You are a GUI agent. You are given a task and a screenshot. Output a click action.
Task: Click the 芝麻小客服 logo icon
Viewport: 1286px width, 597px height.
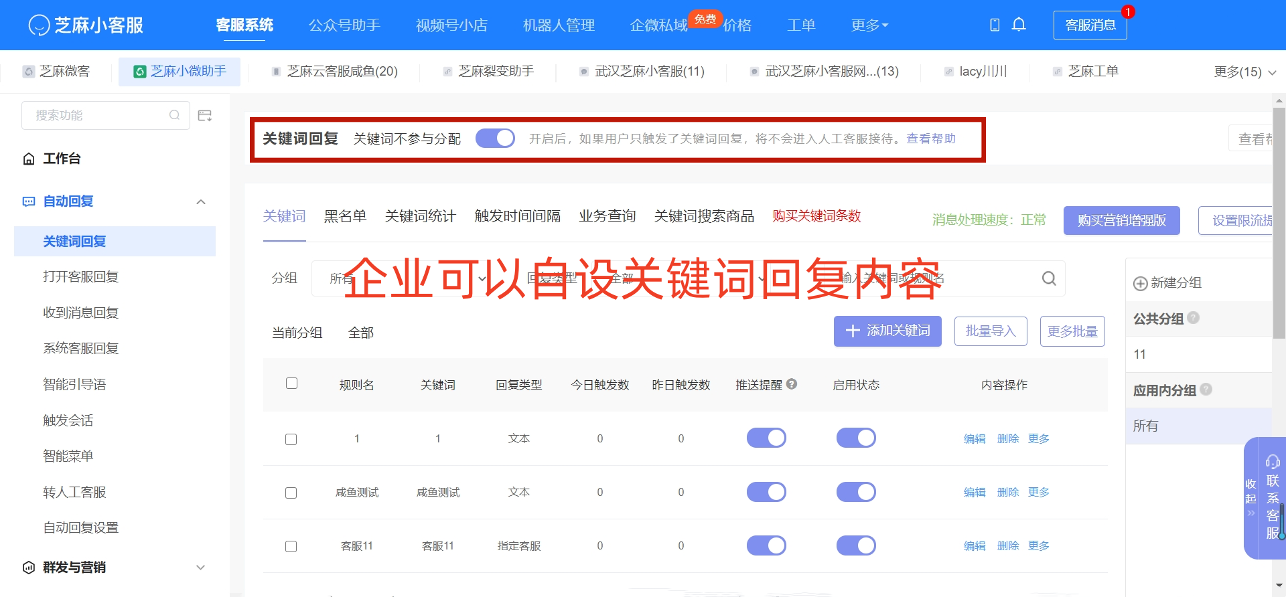coord(39,25)
